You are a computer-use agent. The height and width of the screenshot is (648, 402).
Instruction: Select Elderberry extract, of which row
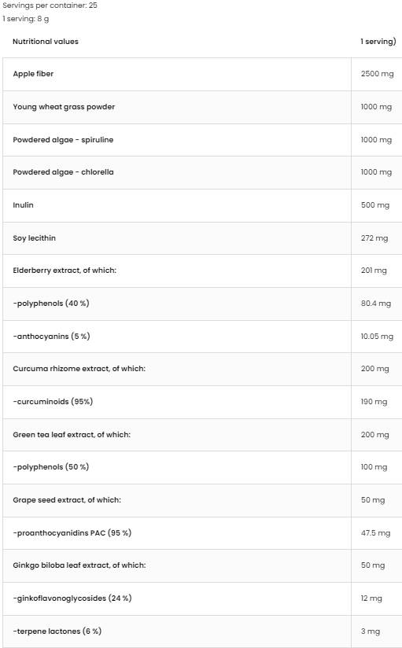[x=202, y=271]
